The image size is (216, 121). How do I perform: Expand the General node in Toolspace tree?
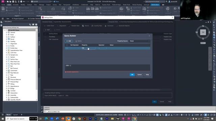(6, 33)
